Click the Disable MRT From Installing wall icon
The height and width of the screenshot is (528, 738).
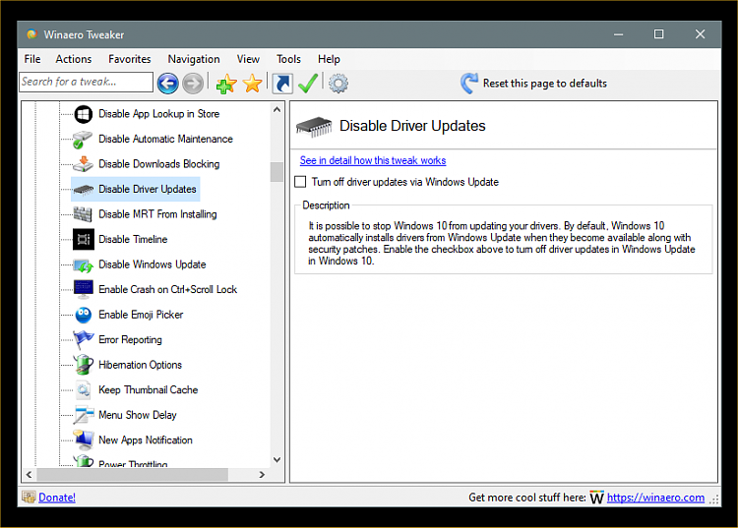click(x=83, y=214)
